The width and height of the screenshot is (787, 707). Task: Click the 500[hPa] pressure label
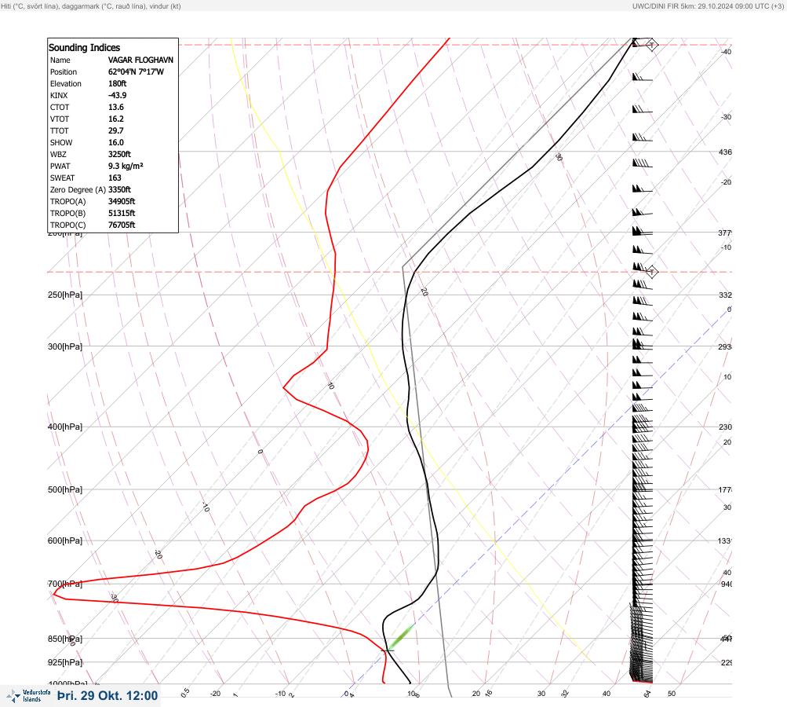coord(65,489)
